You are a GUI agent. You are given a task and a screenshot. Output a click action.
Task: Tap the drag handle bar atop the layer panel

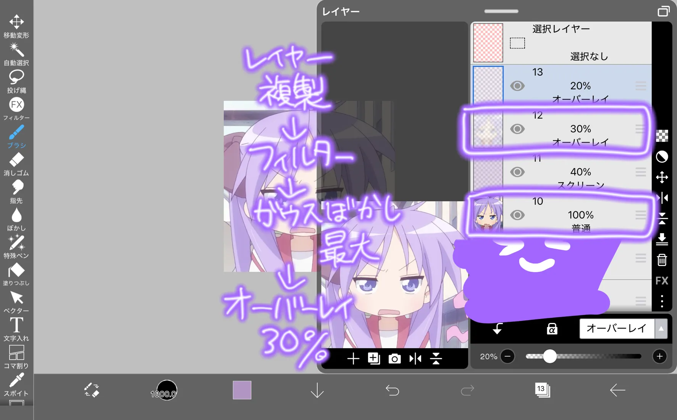501,11
